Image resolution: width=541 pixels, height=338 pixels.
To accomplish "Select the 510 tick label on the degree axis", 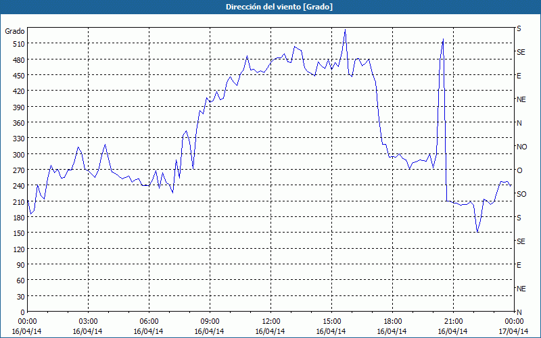I will point(19,44).
